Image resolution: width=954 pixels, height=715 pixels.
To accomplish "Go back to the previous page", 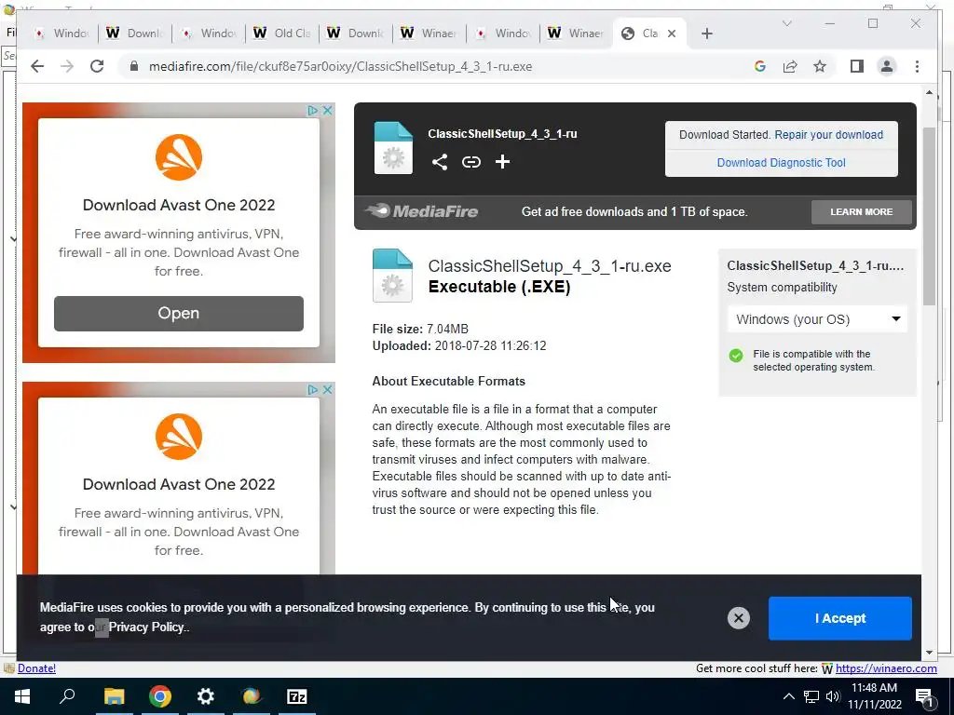I will click(x=37, y=66).
